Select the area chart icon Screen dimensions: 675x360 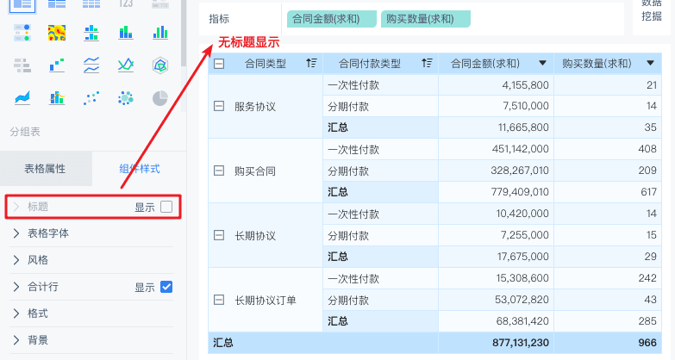(x=22, y=98)
